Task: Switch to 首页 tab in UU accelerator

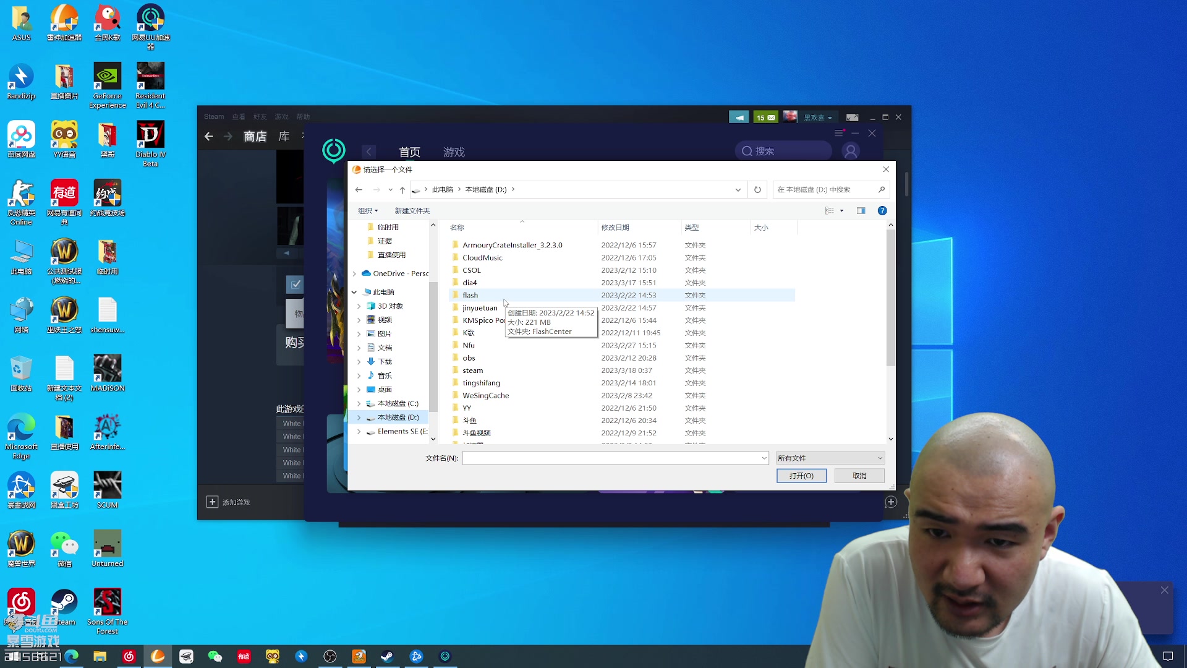Action: [409, 152]
